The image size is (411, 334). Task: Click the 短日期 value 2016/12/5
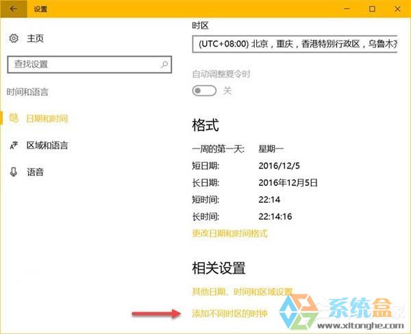(279, 166)
